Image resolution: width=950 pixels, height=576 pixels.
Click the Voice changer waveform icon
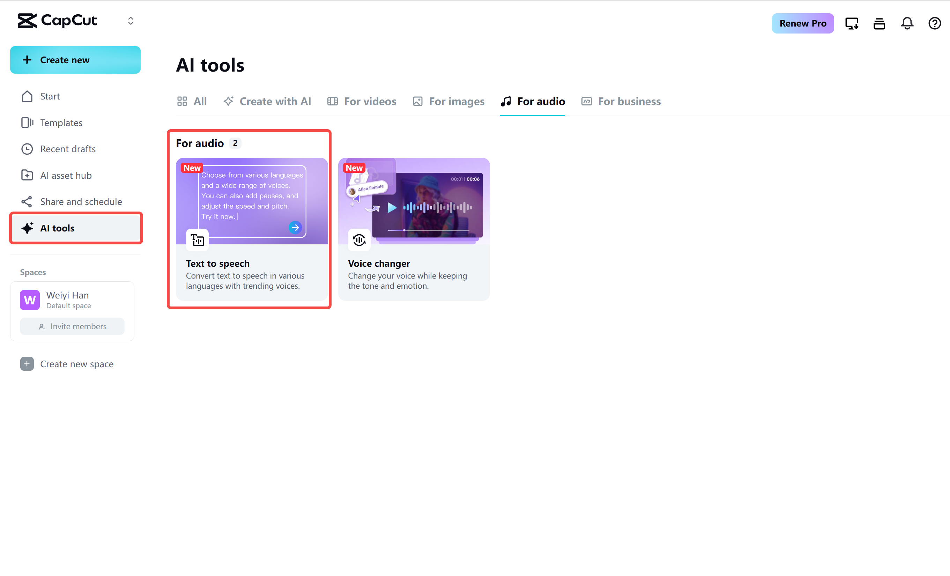359,240
